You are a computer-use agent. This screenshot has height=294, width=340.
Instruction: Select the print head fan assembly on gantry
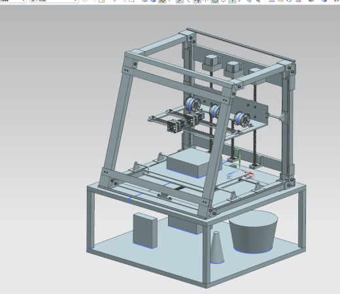(175, 125)
